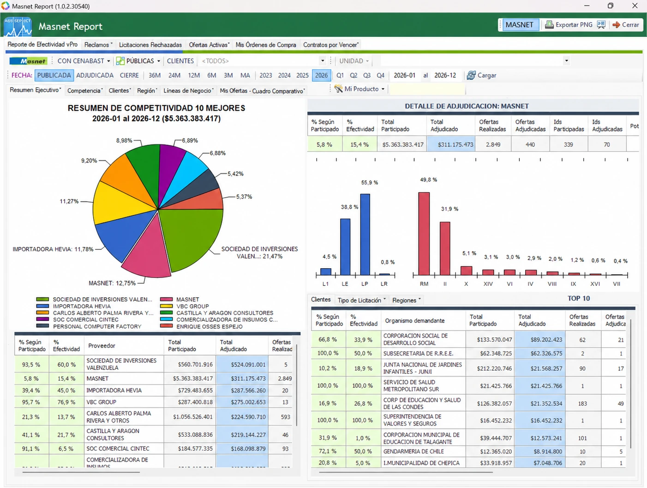
Task: Click the RM red bar in chart
Action: pos(424,234)
